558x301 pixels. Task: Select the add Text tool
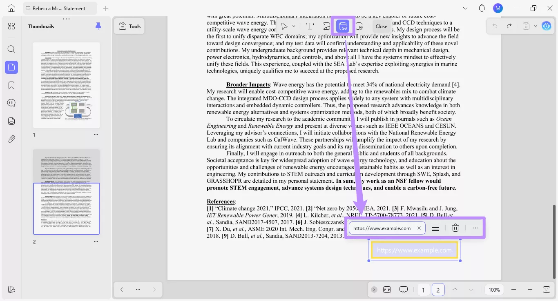coord(310,26)
